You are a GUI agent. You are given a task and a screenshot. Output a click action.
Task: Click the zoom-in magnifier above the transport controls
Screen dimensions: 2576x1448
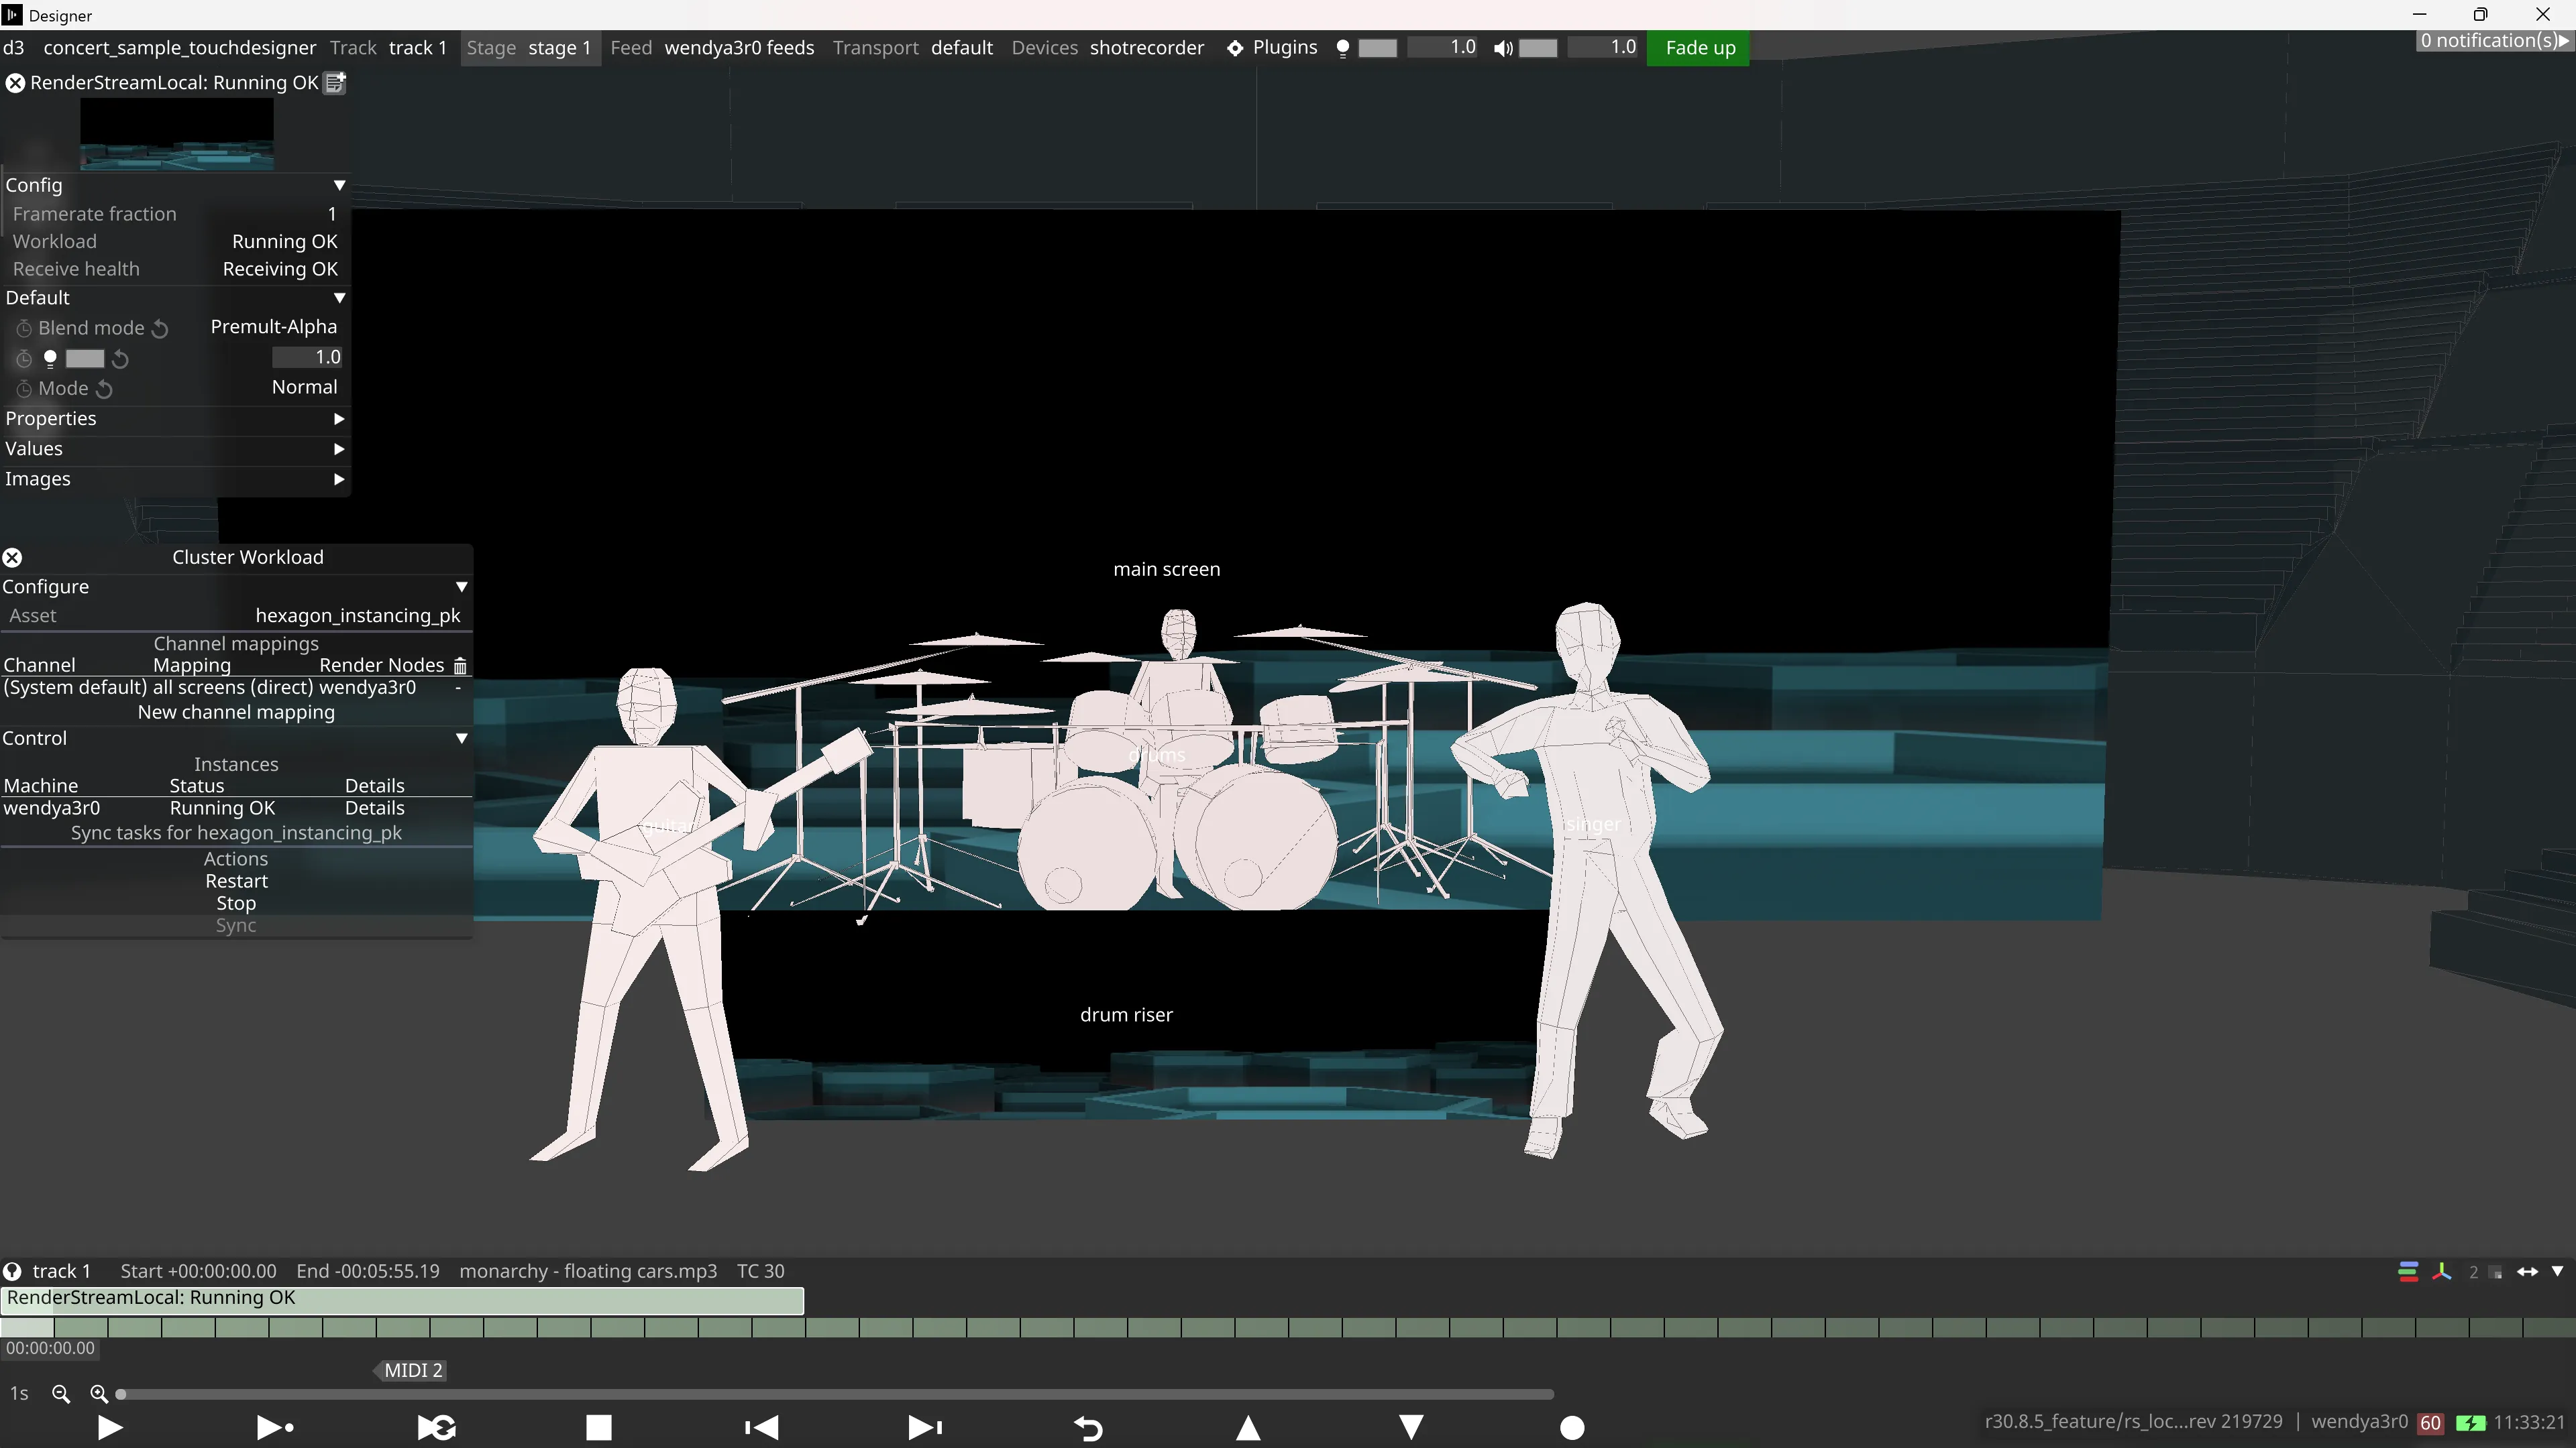pyautogui.click(x=99, y=1394)
